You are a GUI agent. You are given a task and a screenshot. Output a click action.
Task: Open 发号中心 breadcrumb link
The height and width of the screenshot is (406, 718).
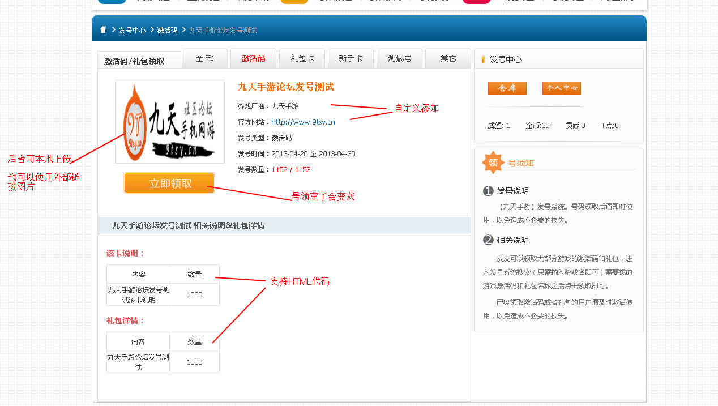pos(132,31)
